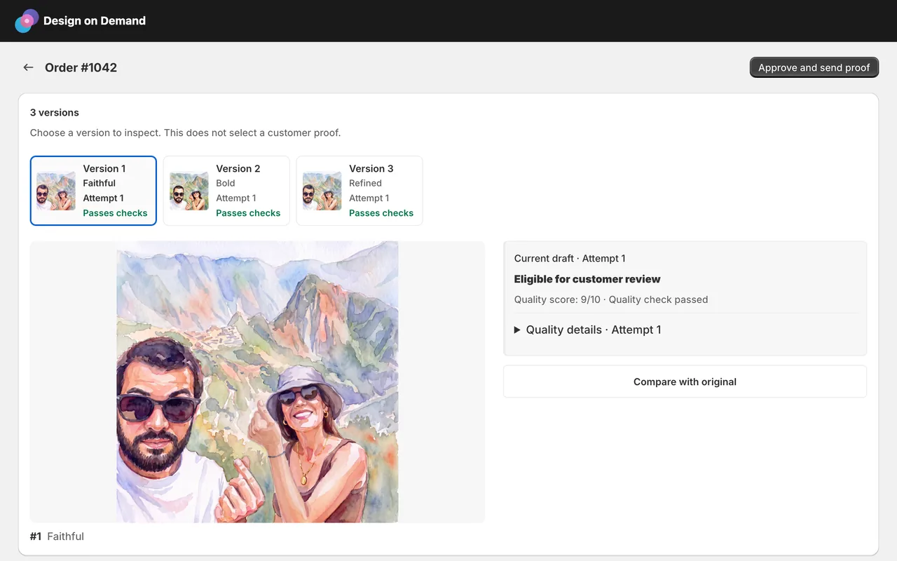Go back using the left arrow icon

[28, 67]
